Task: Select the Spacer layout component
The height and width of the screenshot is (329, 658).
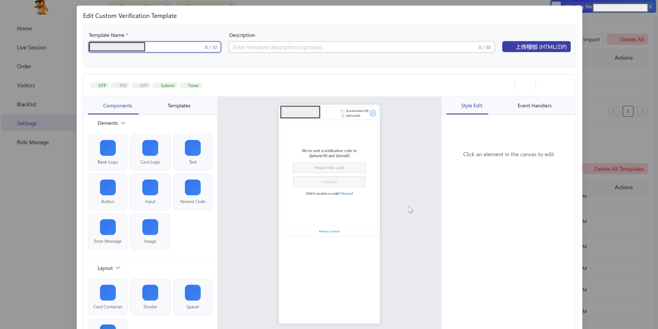Action: tap(193, 297)
